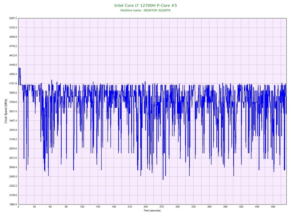
Task: Select the 5103.4 y-axis value
Action: [13, 27]
